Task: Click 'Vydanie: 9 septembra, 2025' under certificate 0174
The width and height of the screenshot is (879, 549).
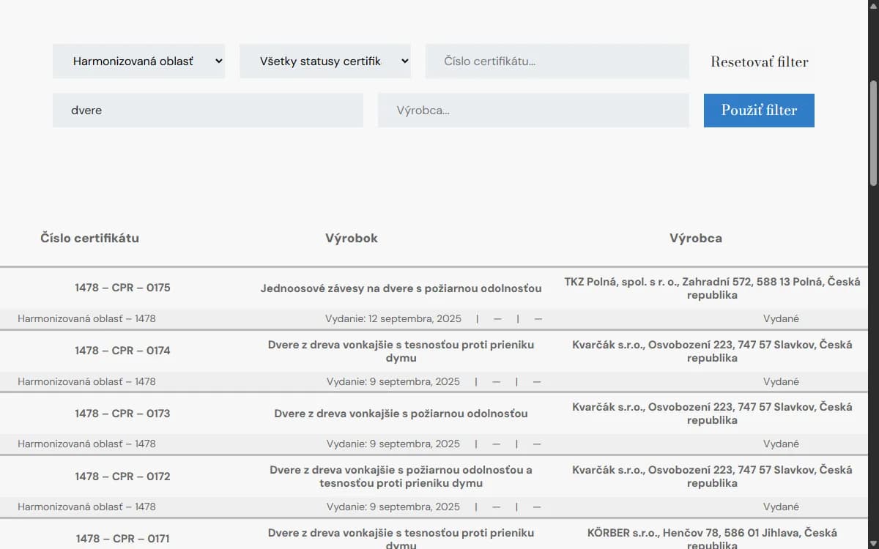Action: point(393,381)
